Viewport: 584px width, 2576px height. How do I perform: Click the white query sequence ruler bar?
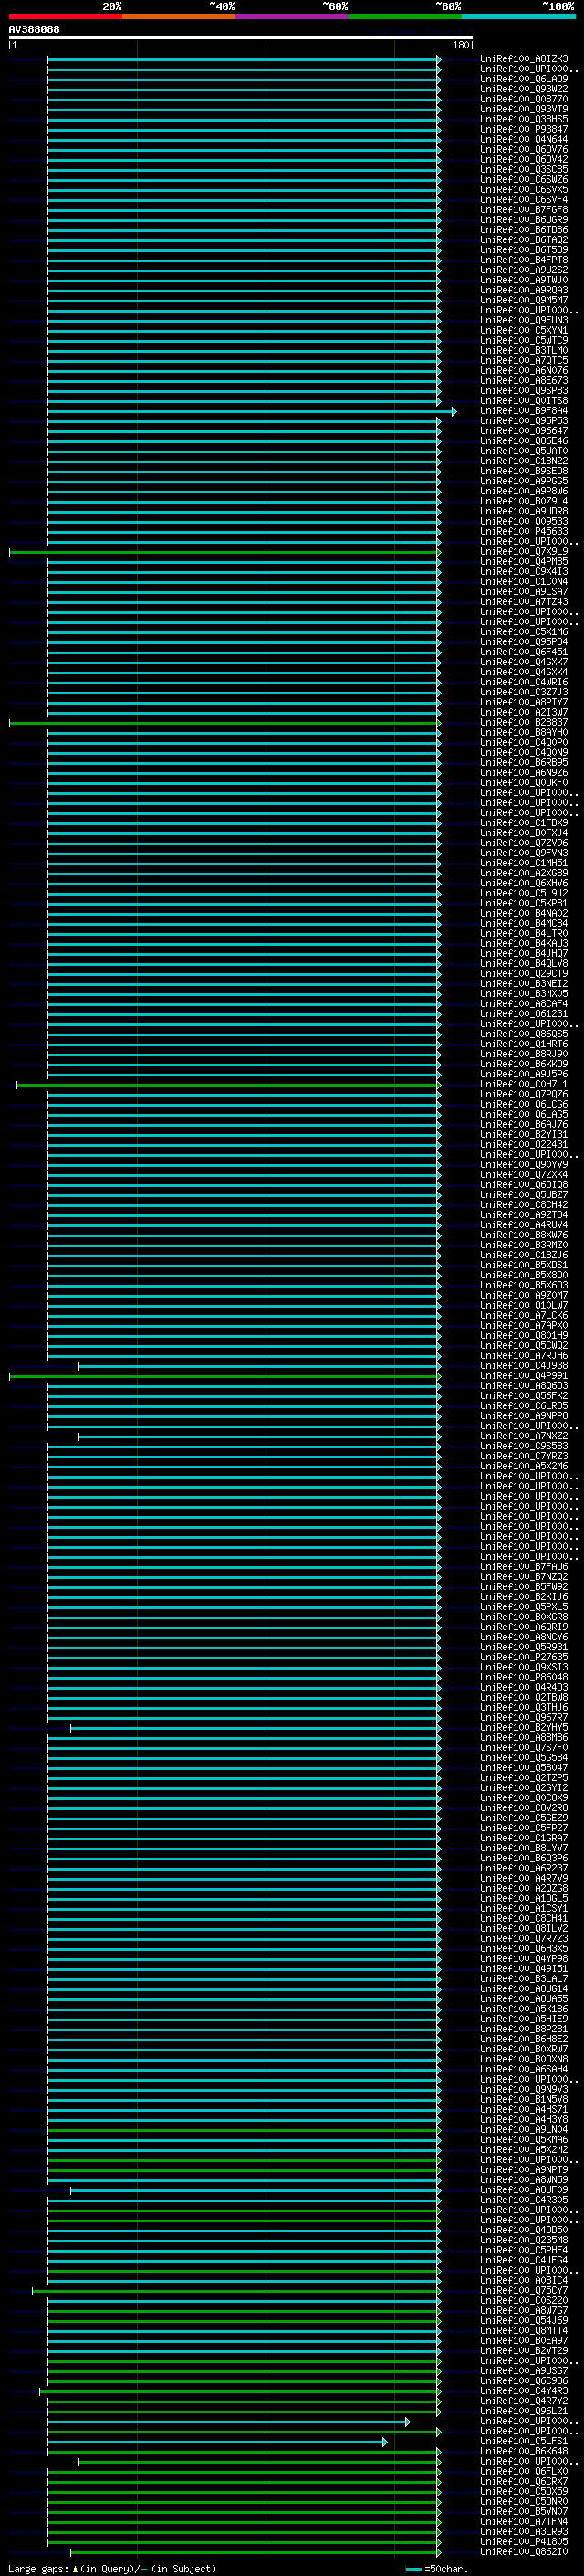pyautogui.click(x=241, y=38)
